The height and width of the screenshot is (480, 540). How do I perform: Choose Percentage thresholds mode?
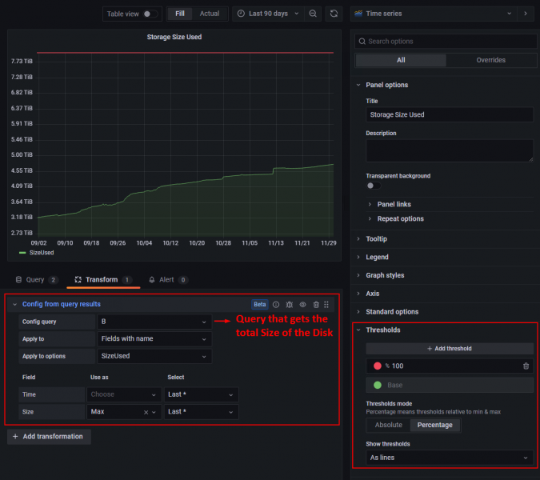(x=434, y=425)
